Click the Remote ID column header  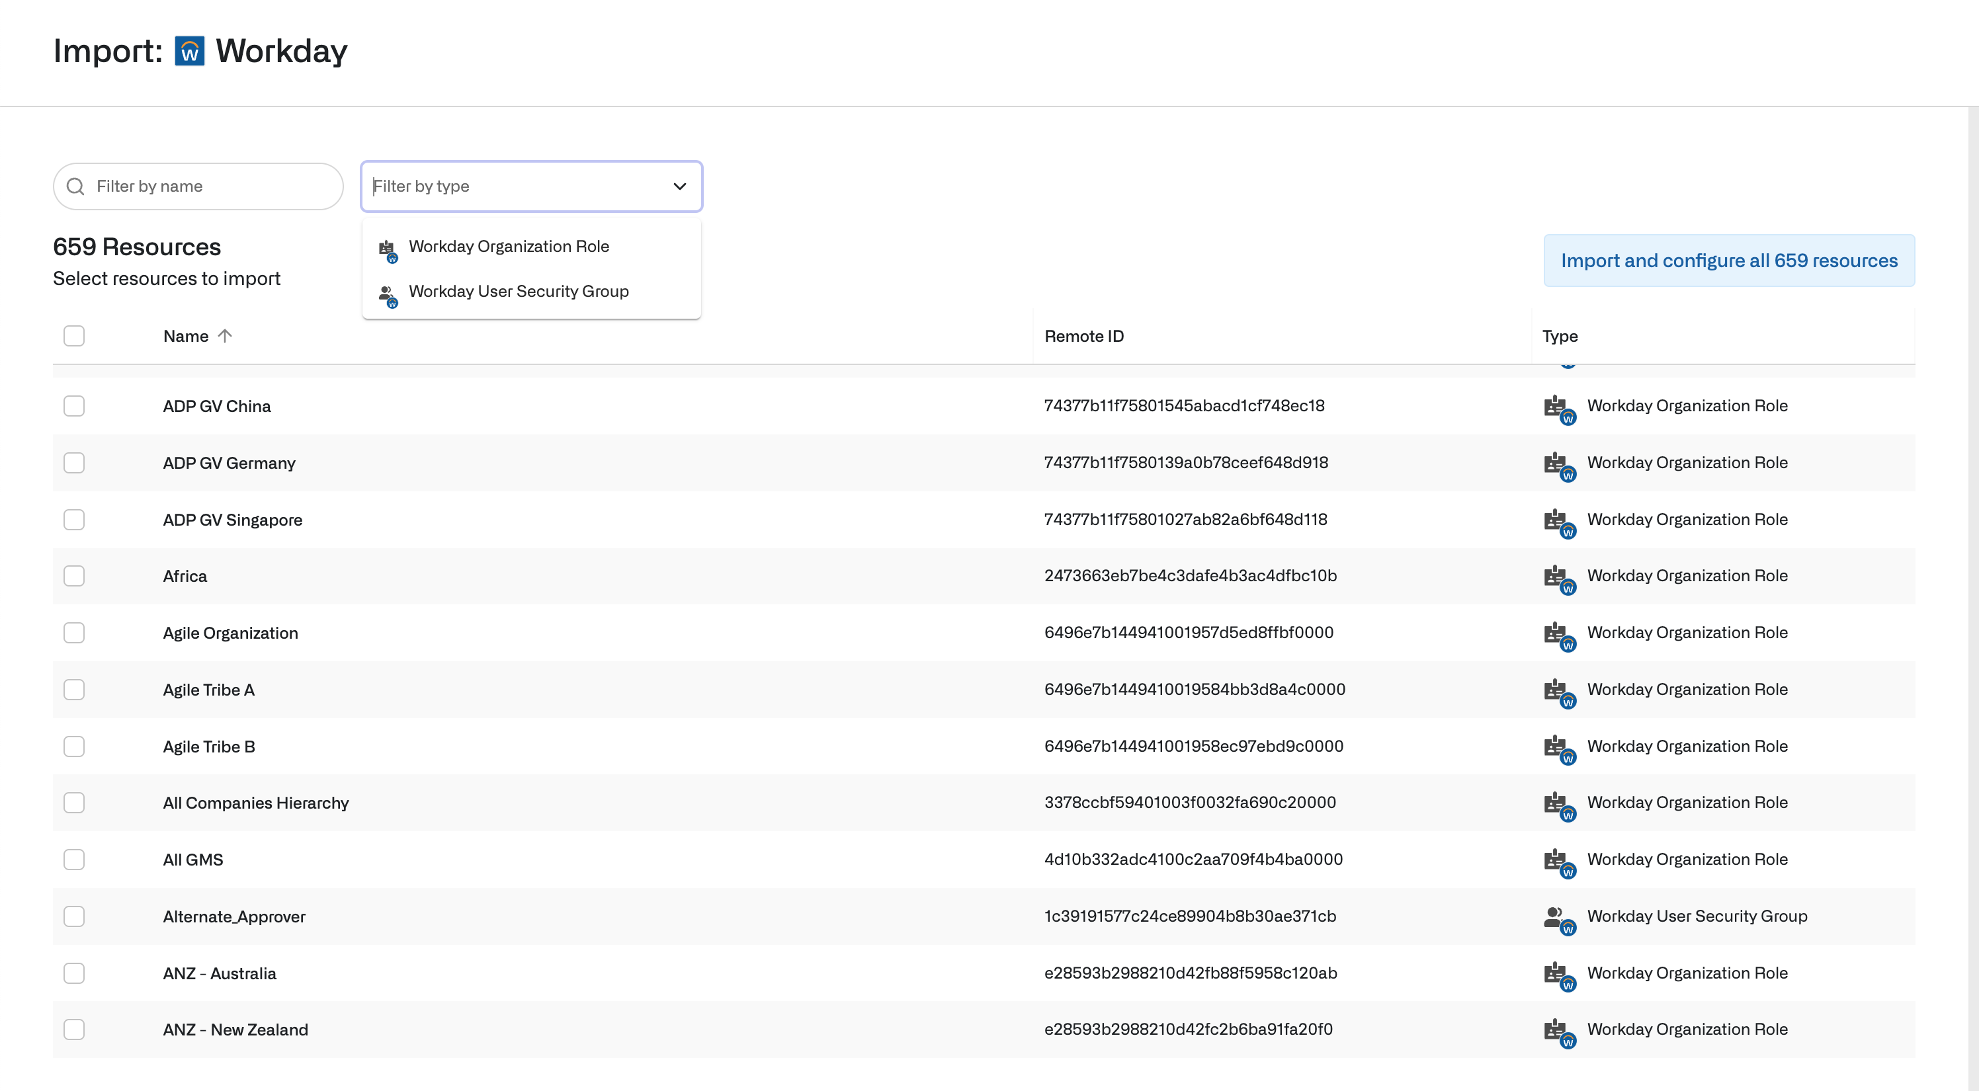point(1083,337)
